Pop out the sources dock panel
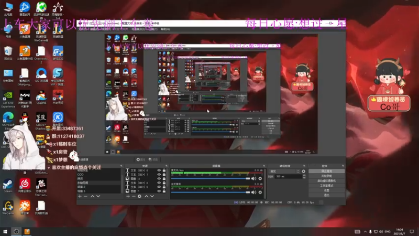The image size is (419, 236). (167, 166)
